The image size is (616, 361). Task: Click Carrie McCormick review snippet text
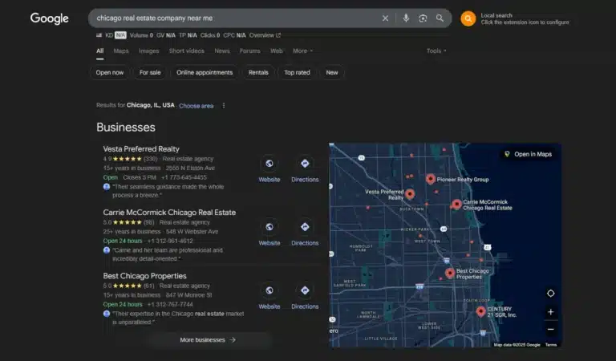(168, 254)
